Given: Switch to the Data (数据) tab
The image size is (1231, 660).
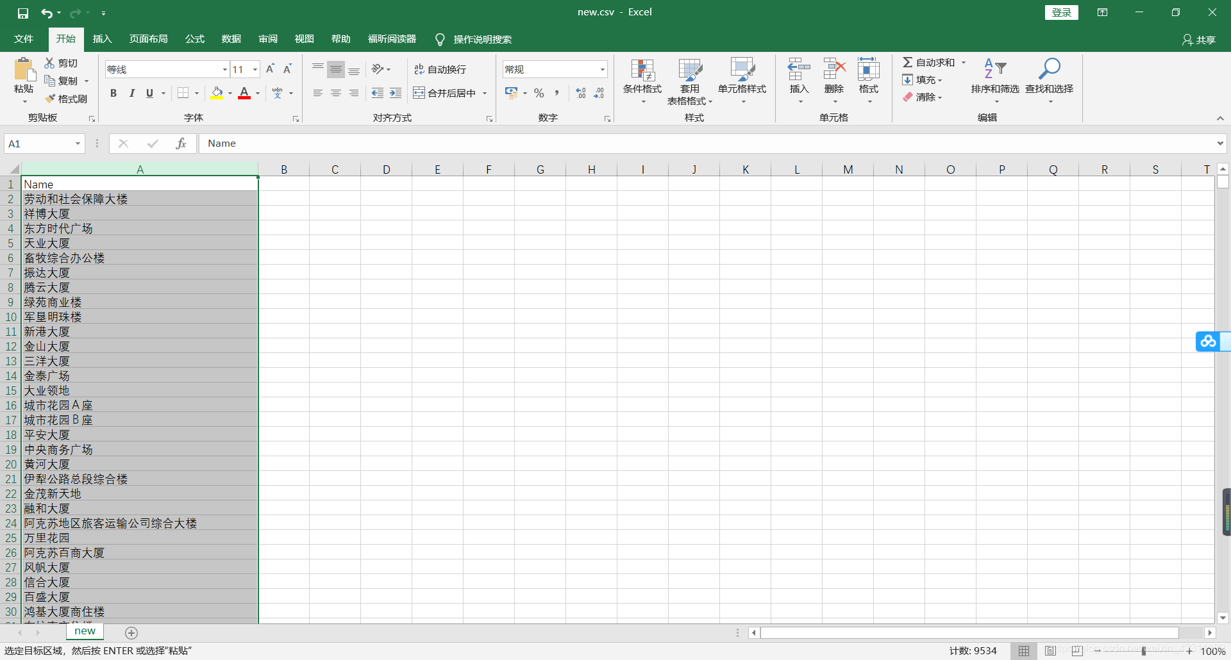Looking at the screenshot, I should [x=231, y=39].
